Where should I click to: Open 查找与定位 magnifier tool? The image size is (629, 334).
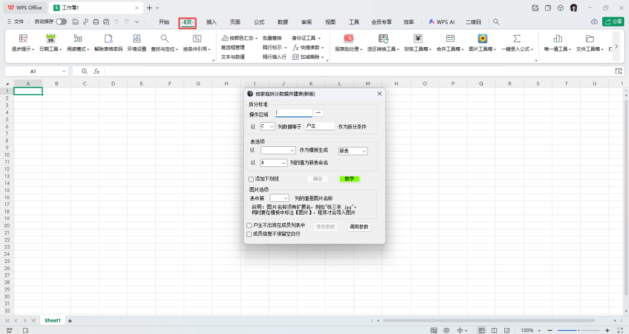coord(165,39)
